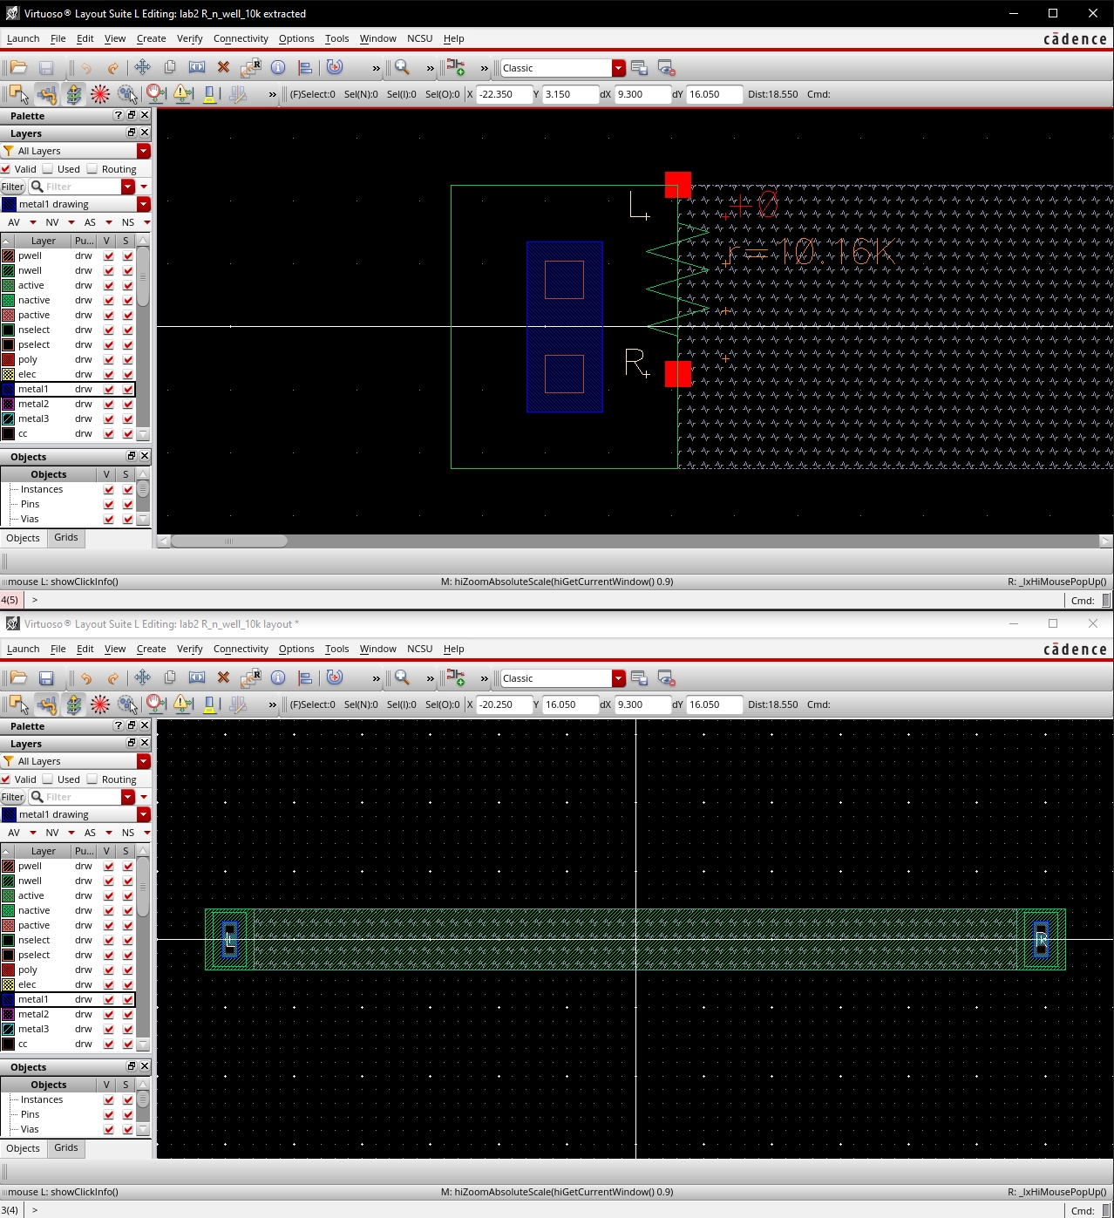Screen dimensions: 1114x1218
Task: Click Align icon in bottom window toolbar
Action: 305,678
